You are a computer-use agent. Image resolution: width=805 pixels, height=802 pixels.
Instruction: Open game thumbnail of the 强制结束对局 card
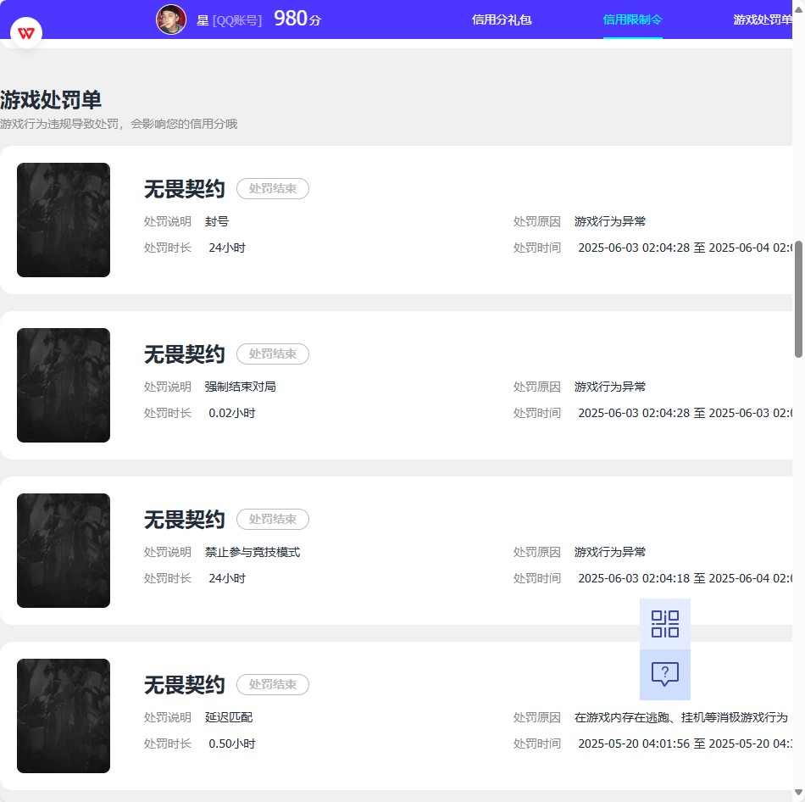tap(64, 386)
